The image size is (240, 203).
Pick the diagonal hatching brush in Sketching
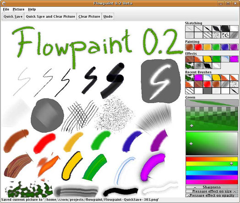(207, 35)
